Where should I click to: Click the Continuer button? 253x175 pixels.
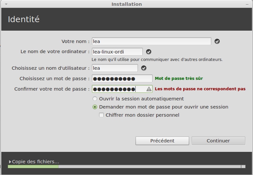pyautogui.click(x=218, y=141)
